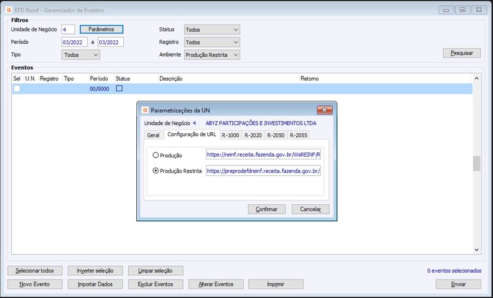Click the Eventos list scroll up arrow

tap(476, 78)
